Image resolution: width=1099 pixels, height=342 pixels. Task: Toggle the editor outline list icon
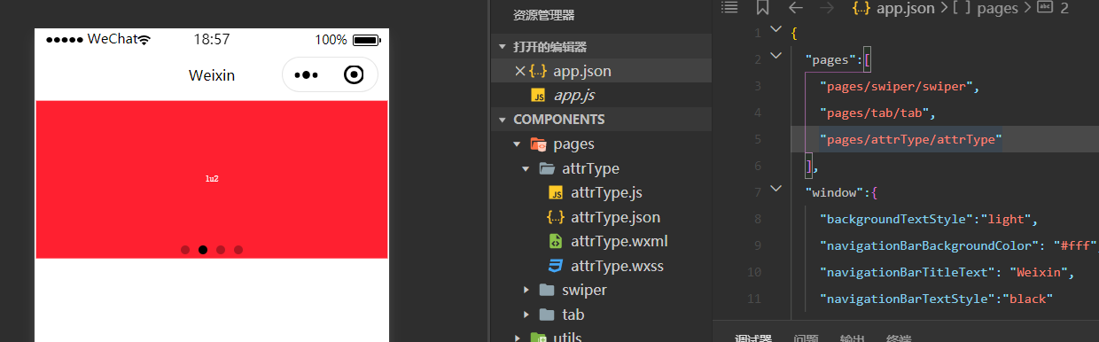(x=729, y=8)
